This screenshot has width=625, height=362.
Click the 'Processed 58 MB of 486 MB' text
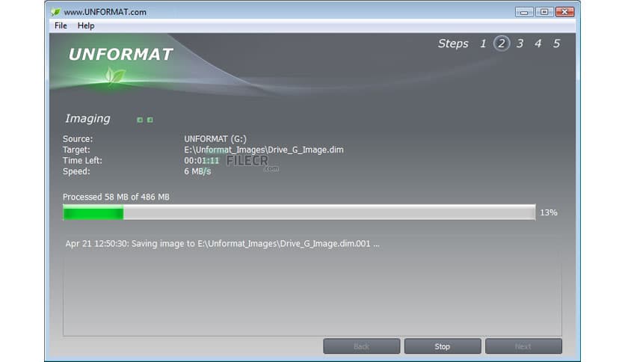click(116, 197)
